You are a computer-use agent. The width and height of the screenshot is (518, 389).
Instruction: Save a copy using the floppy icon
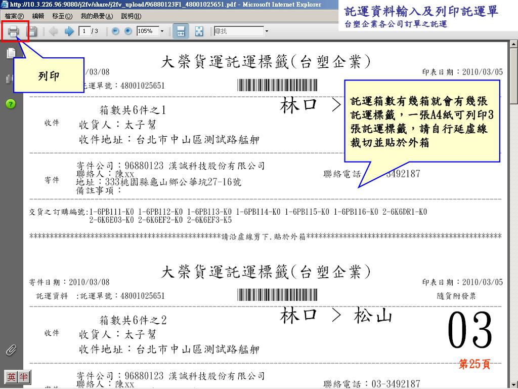31,31
